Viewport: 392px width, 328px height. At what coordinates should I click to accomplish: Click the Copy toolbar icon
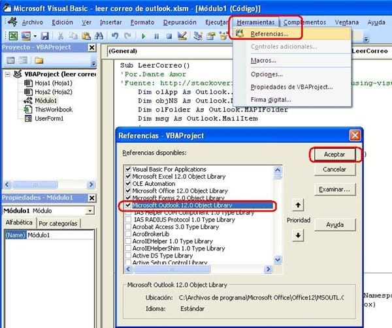[x=73, y=36]
